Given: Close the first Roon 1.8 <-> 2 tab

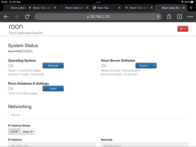Looking at the screenshot, I should [x=55, y=8].
